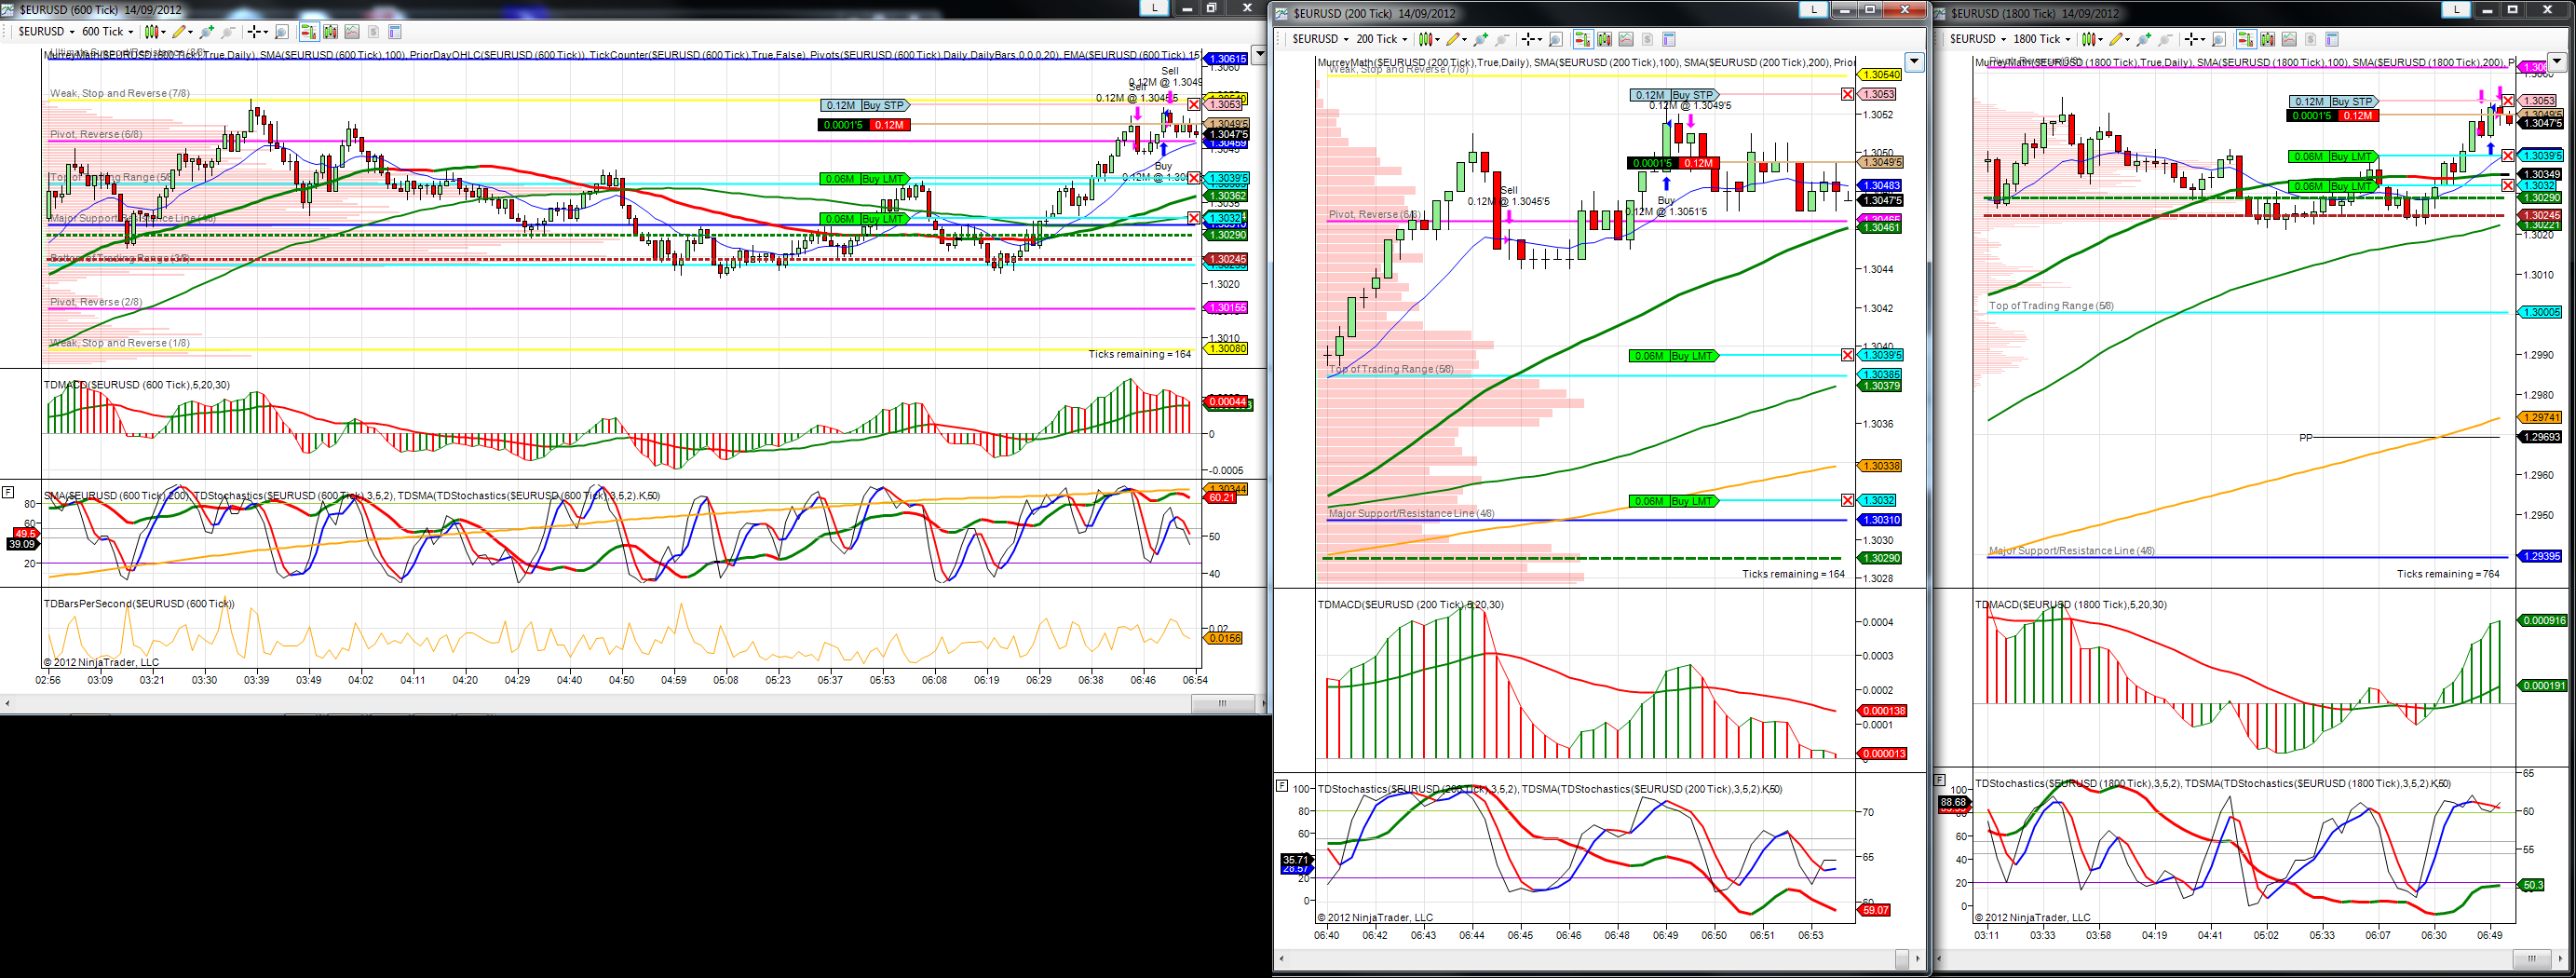The width and height of the screenshot is (2576, 978).
Task: Click left scroll arrow in 600 Tick window
Action: [7, 704]
